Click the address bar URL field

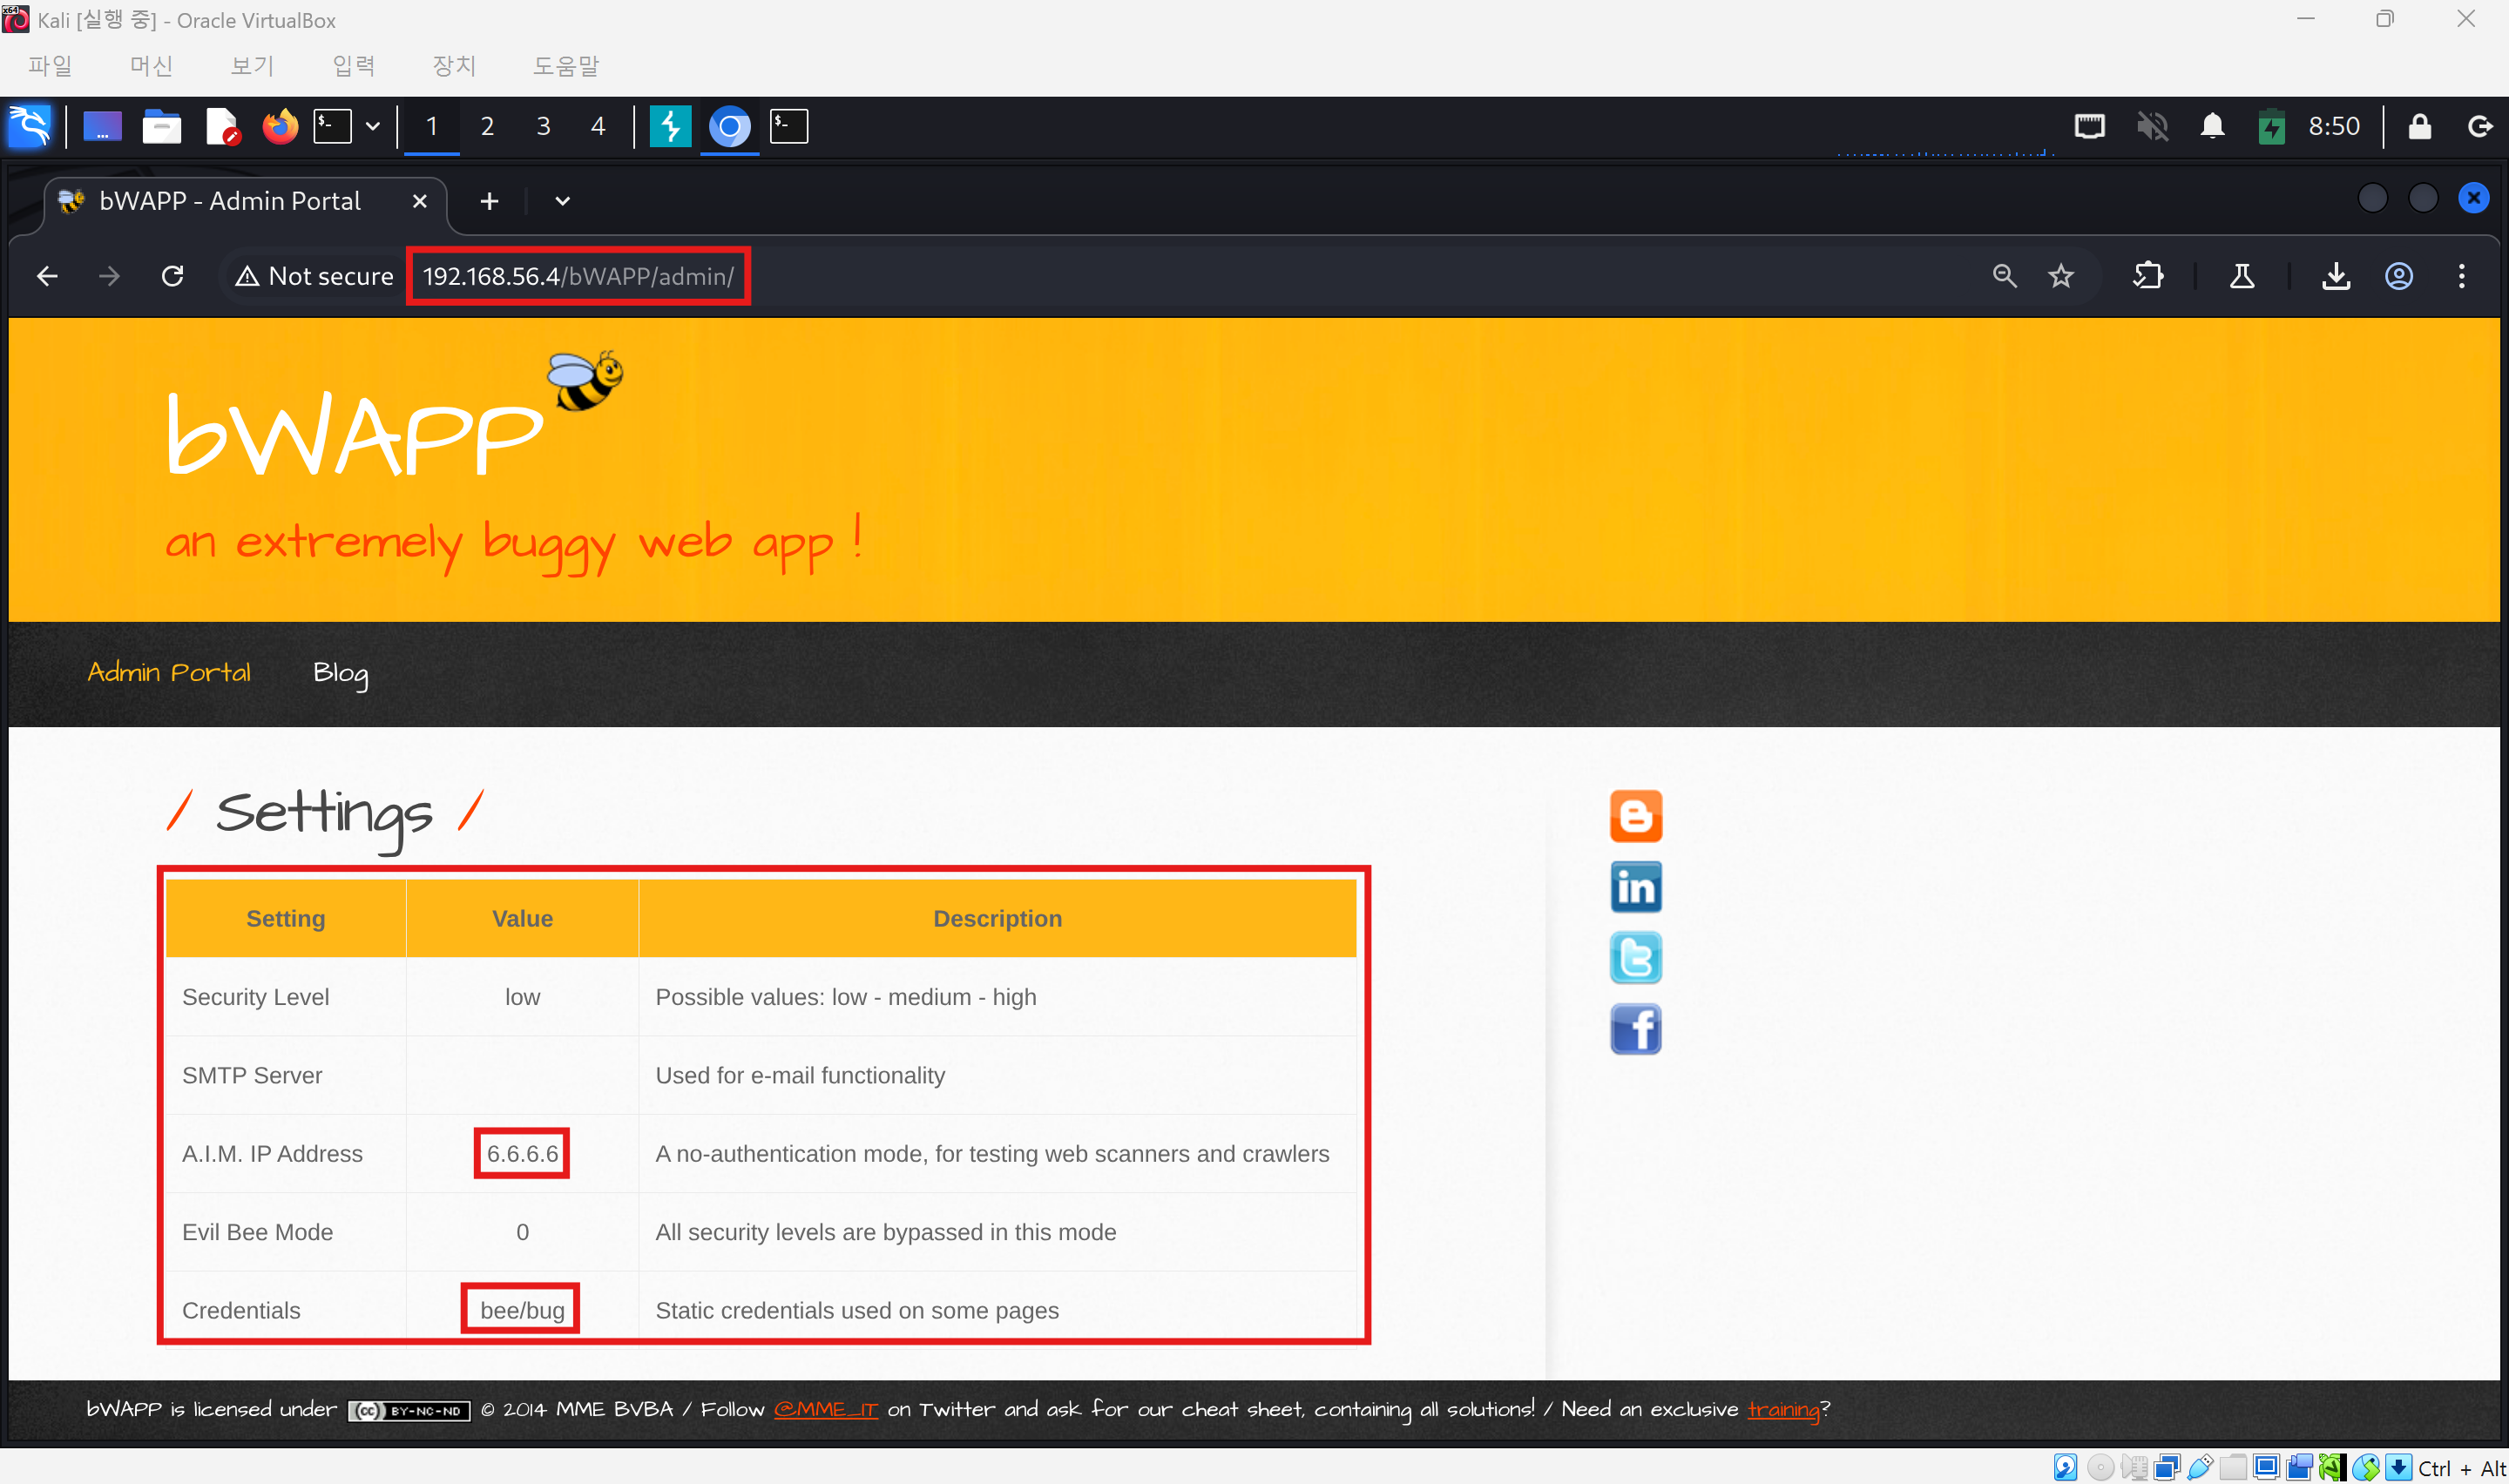[578, 276]
